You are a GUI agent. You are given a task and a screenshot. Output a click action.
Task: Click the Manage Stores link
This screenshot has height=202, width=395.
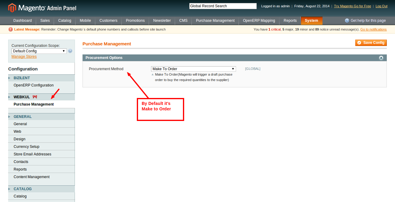tap(24, 57)
